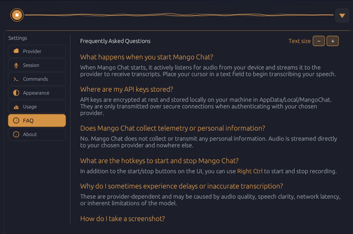Image resolution: width=353 pixels, height=234 pixels.
Task: Select the FAQ question-mark icon
Action: tap(16, 120)
